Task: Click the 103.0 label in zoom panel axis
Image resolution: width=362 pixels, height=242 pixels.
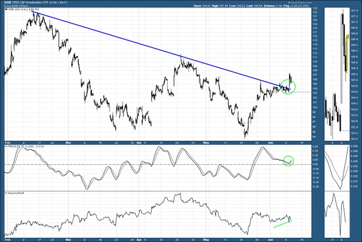Action: click(355, 139)
